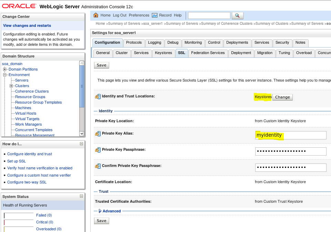The width and height of the screenshot is (331, 232).
Task: Open Resource Groups tree item
Action: pyautogui.click(x=30, y=97)
